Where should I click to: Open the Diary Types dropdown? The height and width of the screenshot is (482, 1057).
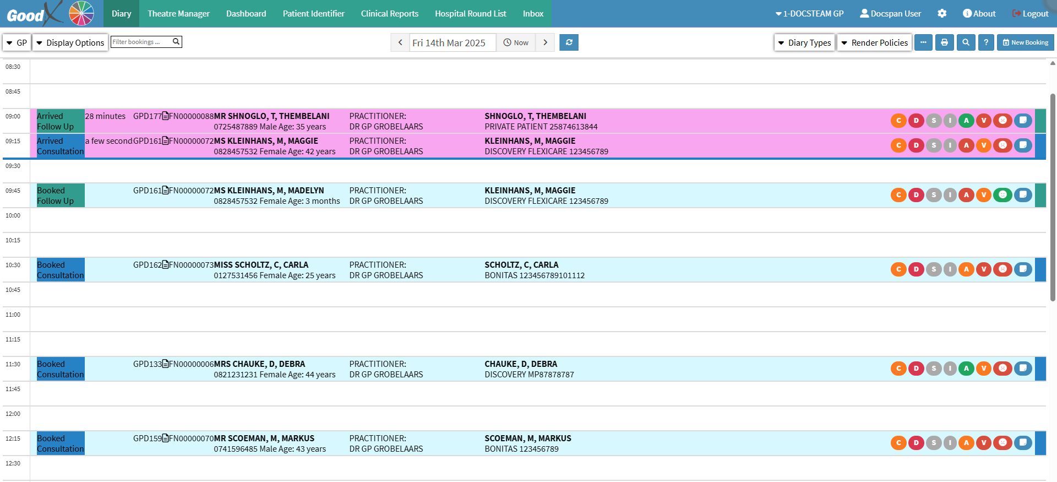click(x=804, y=42)
